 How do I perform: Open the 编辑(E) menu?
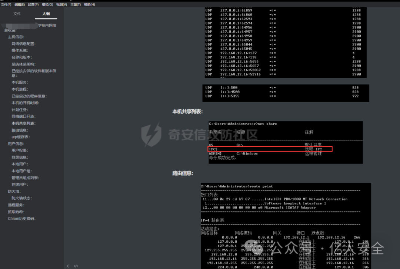tap(20, 4)
